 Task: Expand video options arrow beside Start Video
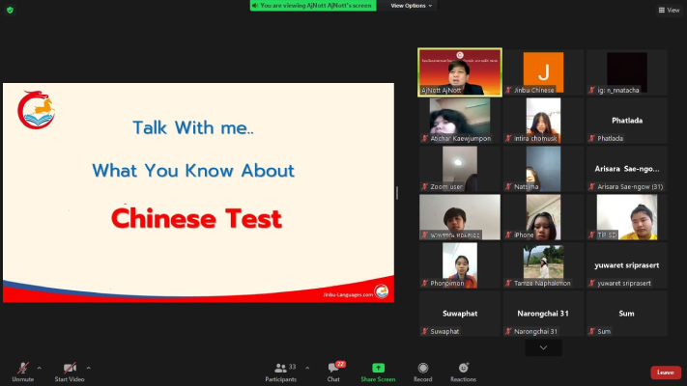tap(89, 367)
